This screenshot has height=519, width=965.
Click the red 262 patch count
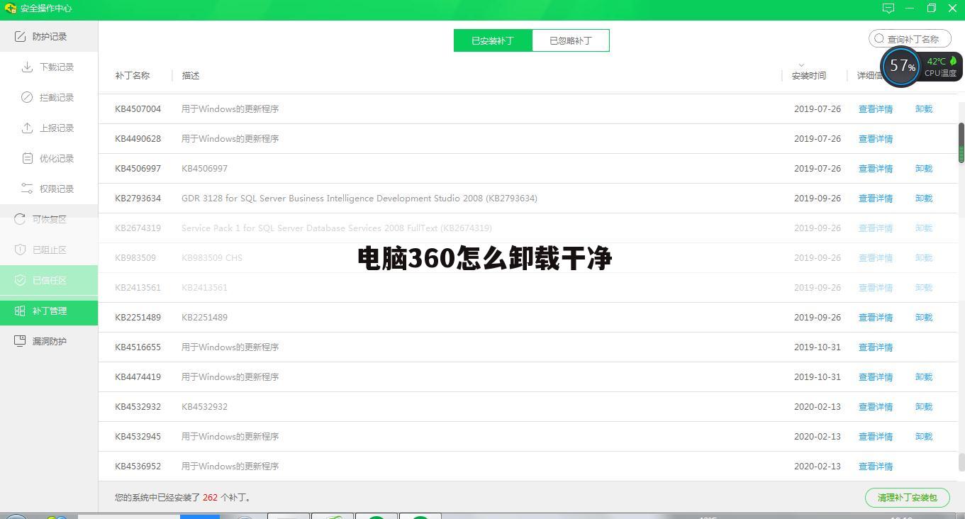coord(210,498)
